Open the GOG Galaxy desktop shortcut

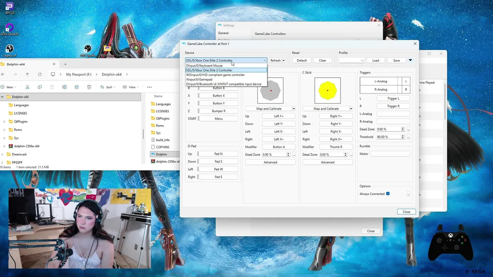[10, 29]
